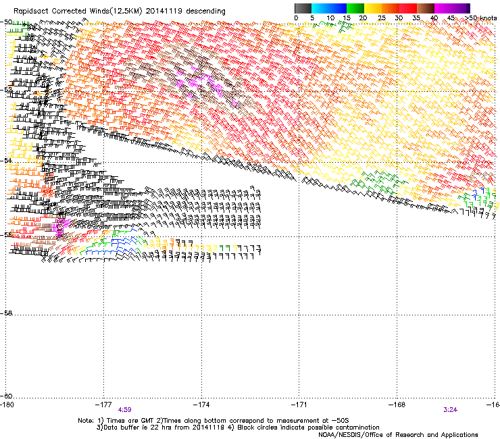This screenshot has height=439, width=500.
Task: Click the brown 35-40 knots legend segment
Action: pyautogui.click(x=426, y=8)
